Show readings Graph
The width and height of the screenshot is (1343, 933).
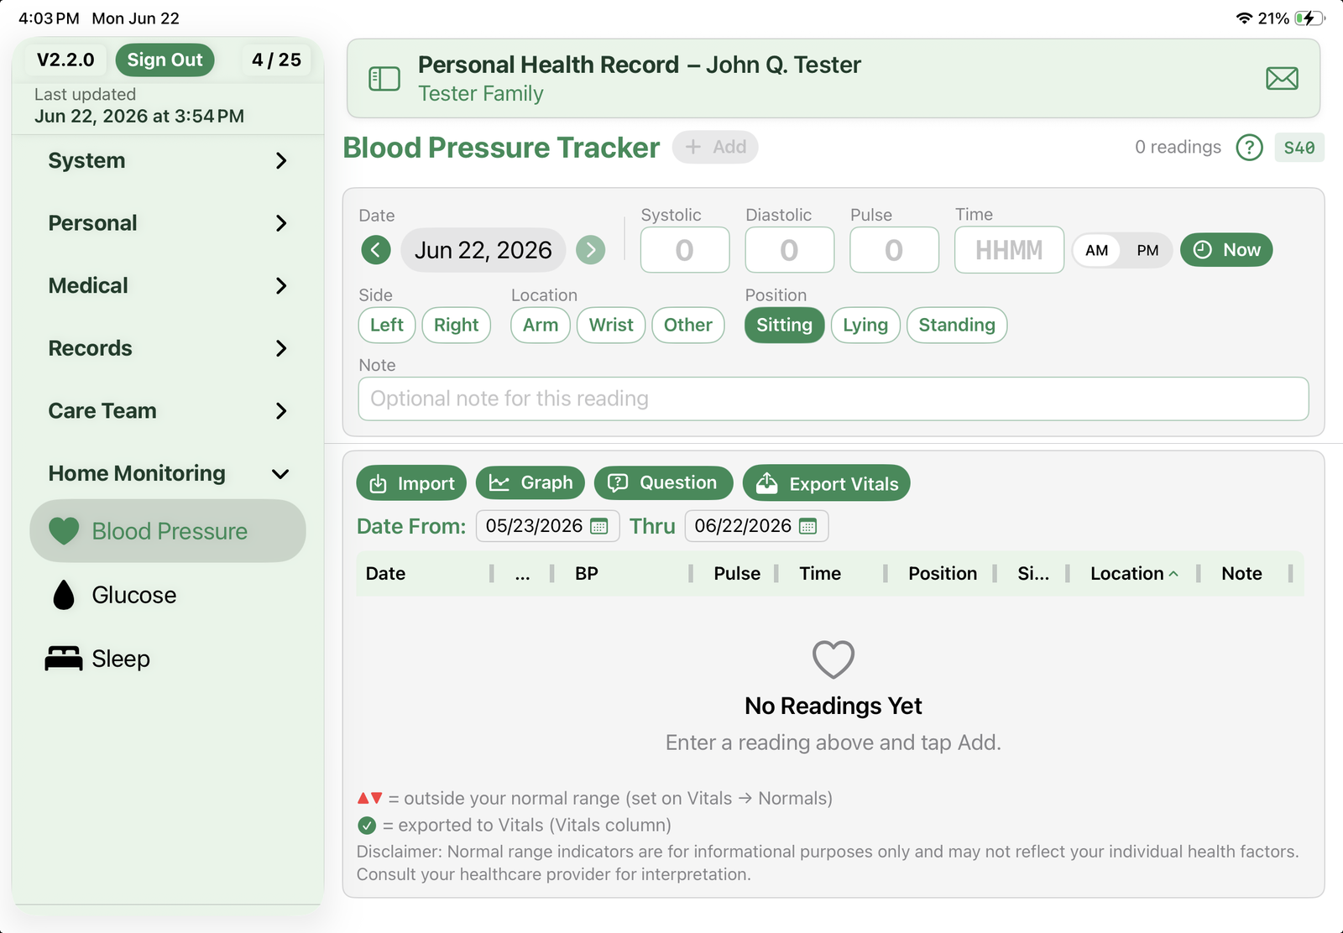(x=530, y=482)
